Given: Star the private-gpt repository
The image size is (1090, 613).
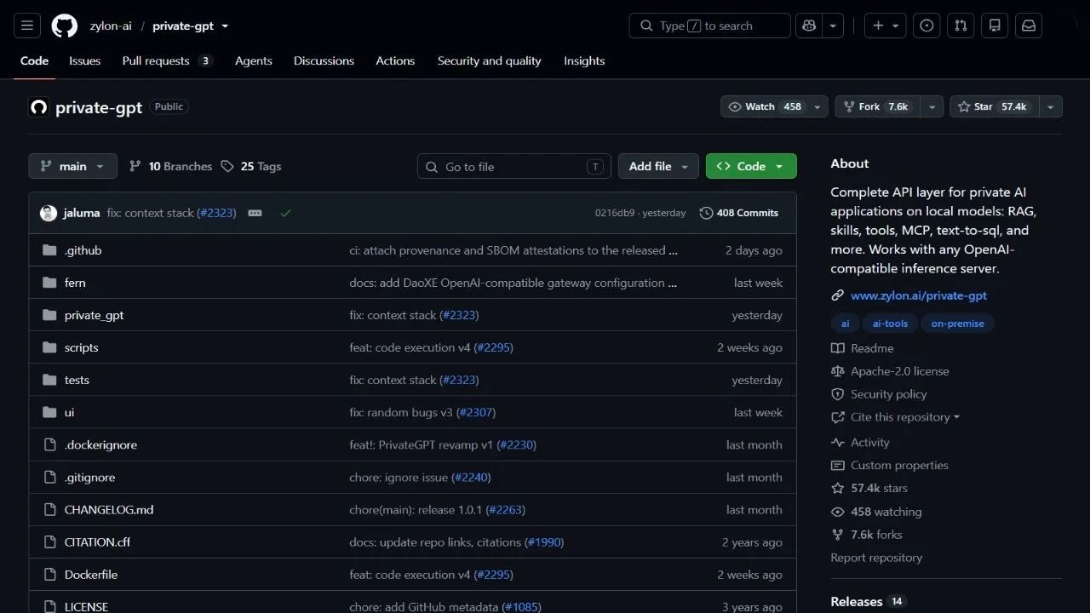Looking at the screenshot, I should point(994,106).
